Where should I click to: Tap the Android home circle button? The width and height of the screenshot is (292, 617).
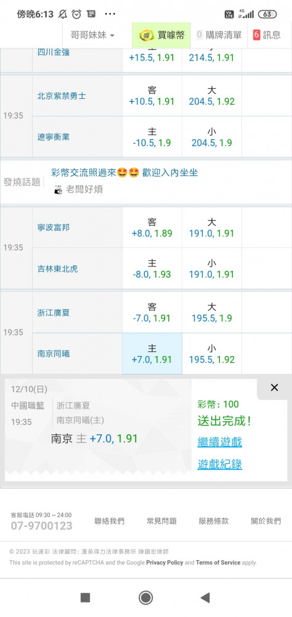pyautogui.click(x=146, y=598)
